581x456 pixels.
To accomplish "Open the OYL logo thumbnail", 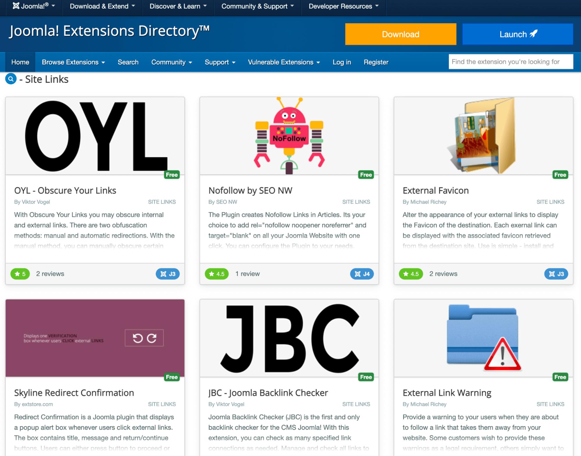I will point(95,136).
